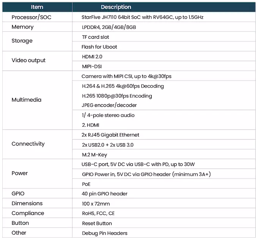
Task: Click the Item column header
Action: [37, 7]
